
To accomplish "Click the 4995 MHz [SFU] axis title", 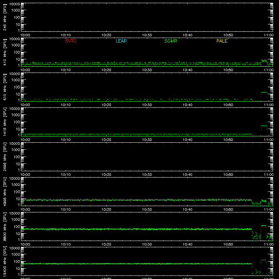I will (x=5, y=191).
